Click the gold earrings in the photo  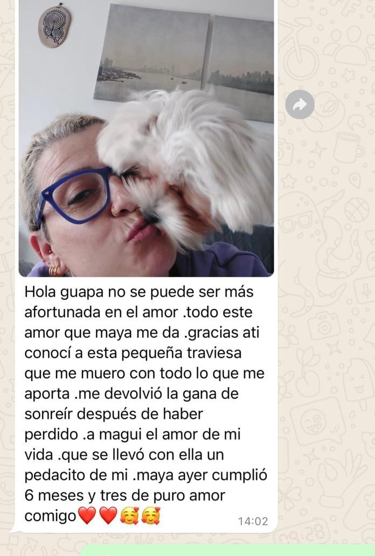tap(53, 270)
